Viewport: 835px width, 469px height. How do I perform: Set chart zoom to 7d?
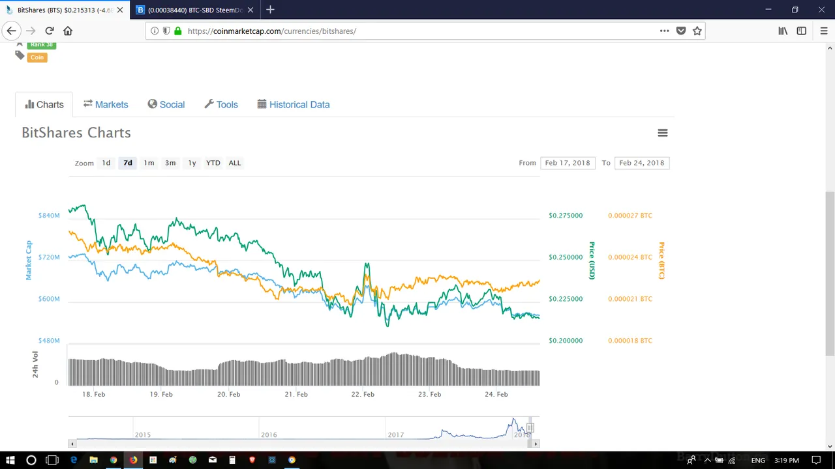128,163
